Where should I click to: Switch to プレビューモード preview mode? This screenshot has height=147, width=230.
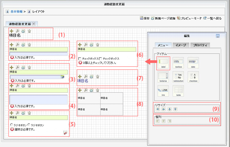click(189, 18)
